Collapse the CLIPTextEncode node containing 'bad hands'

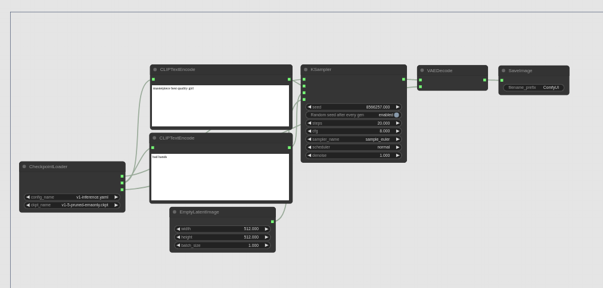[x=154, y=138]
